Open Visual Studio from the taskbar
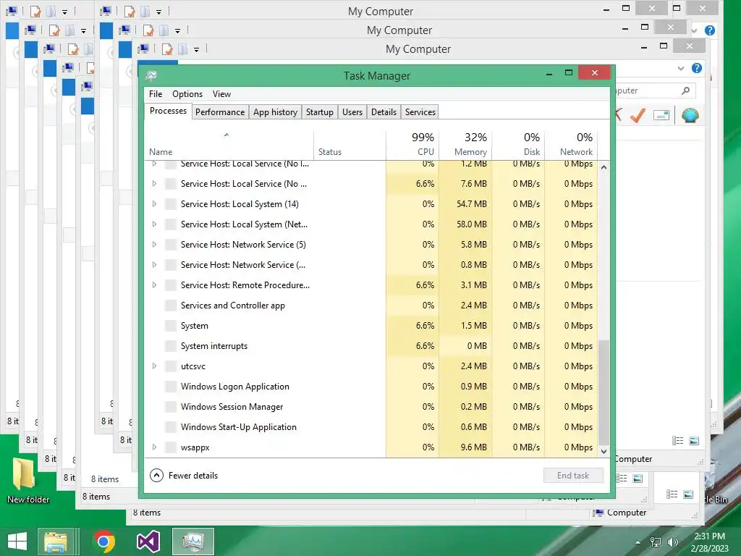 (148, 542)
